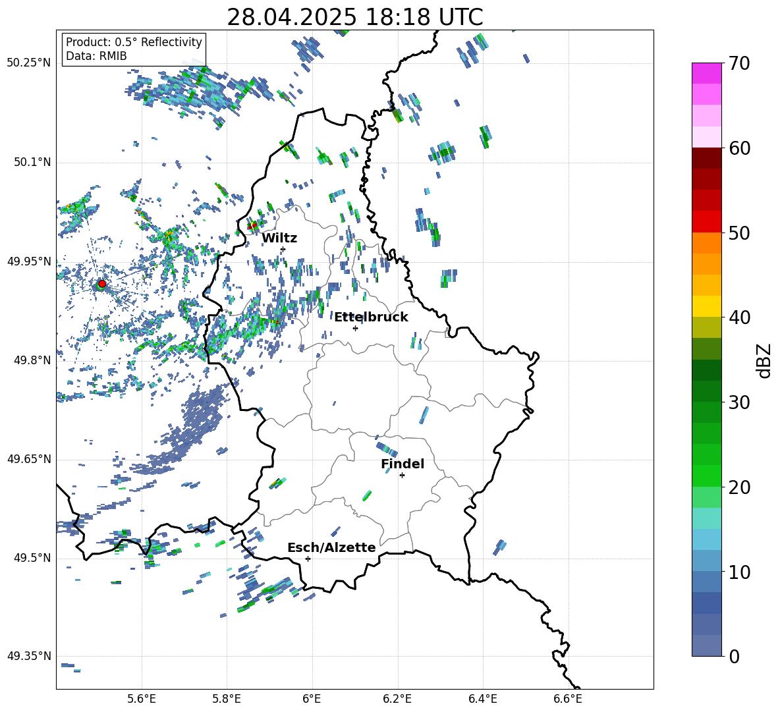Click the 30 dBZ colorbar label
Screen dimensions: 780x712
[739, 402]
